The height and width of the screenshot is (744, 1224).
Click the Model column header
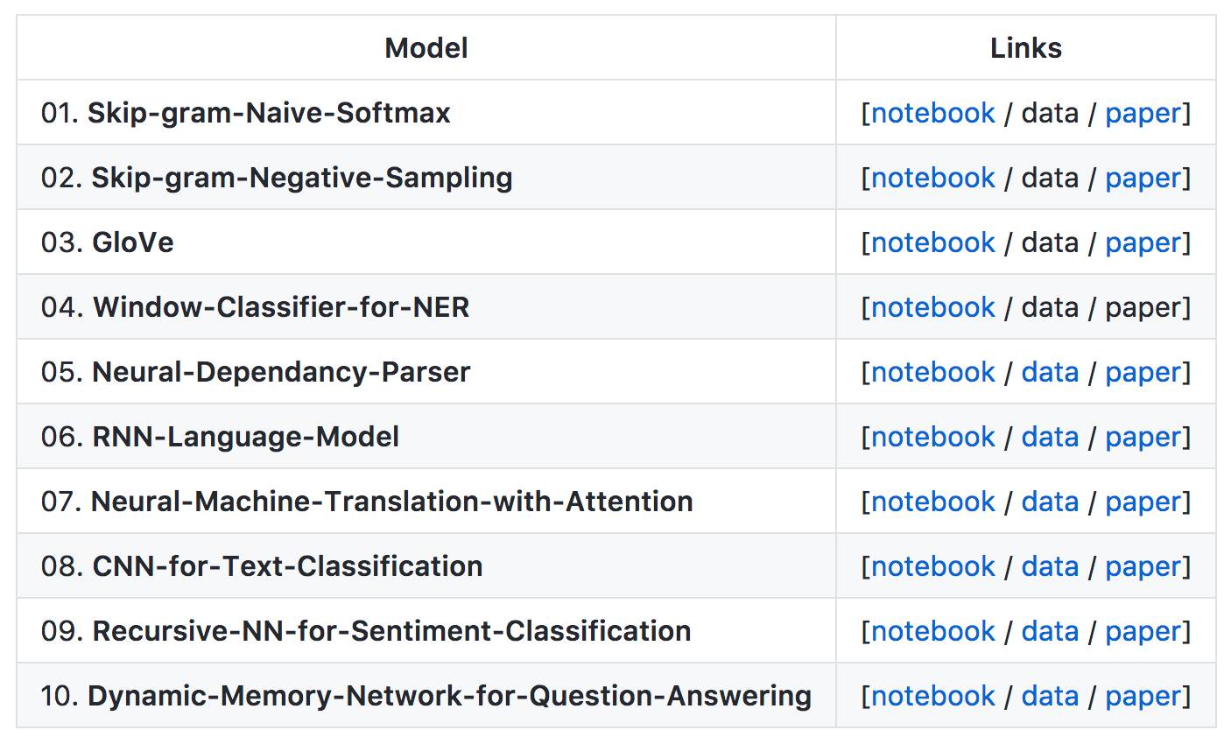coord(426,48)
